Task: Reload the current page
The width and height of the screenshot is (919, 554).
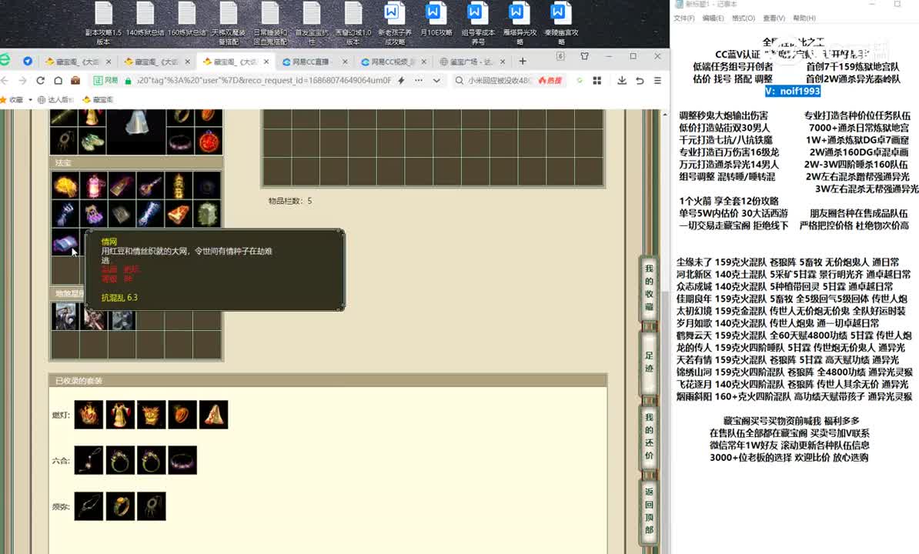Action: coord(41,80)
